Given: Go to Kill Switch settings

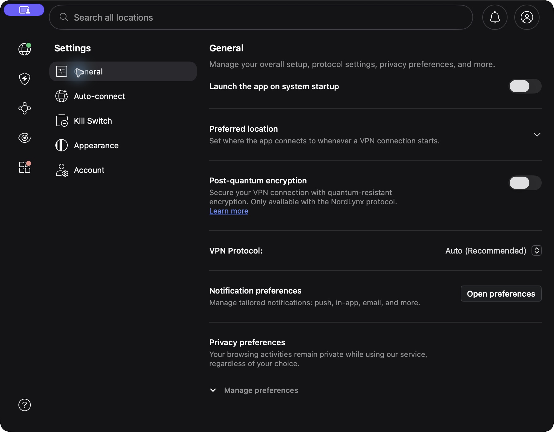Looking at the screenshot, I should (x=123, y=121).
